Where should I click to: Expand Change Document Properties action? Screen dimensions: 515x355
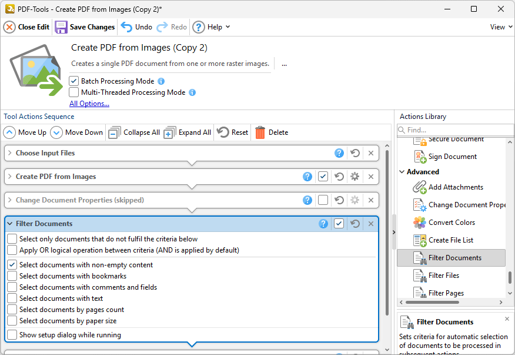click(10, 200)
